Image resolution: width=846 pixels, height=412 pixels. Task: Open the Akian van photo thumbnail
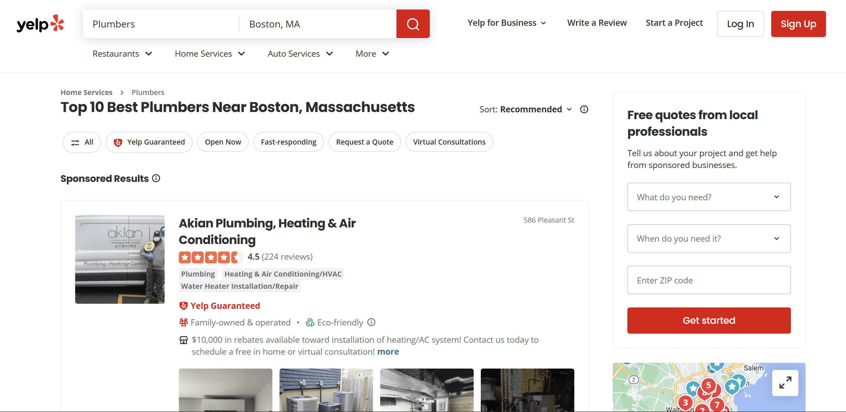[120, 259]
